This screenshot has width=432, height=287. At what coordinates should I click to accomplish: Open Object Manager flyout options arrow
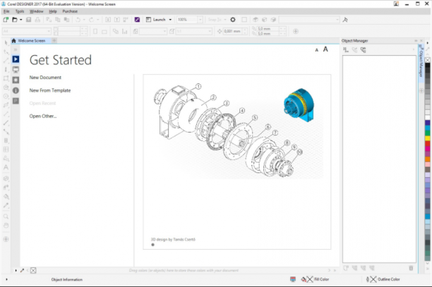[x=413, y=49]
